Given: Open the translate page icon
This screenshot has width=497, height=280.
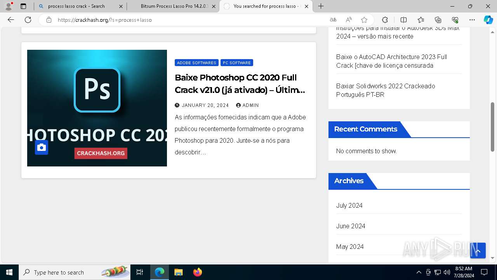Looking at the screenshot, I should pyautogui.click(x=333, y=20).
